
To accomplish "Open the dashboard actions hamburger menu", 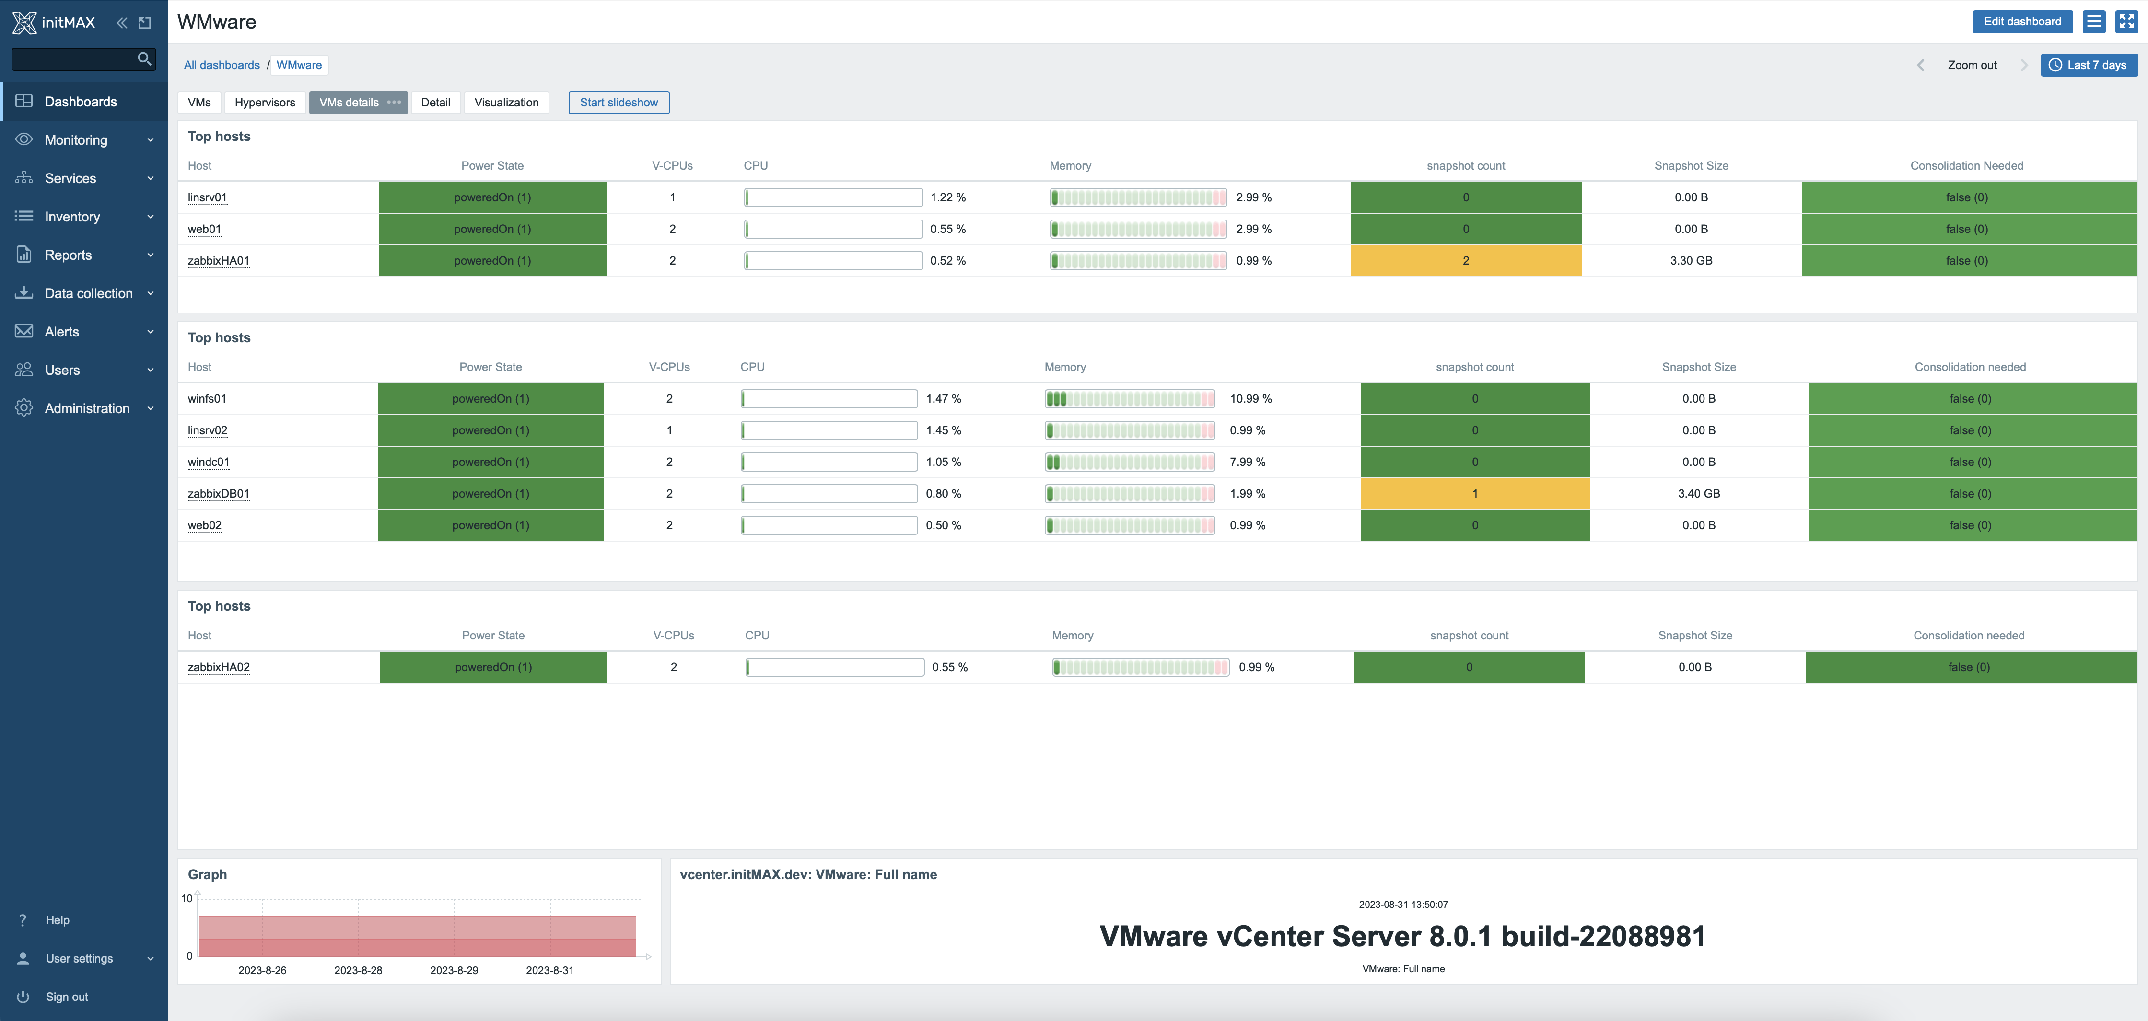I will (x=2094, y=22).
